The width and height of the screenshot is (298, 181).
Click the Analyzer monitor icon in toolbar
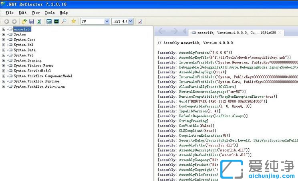click(x=56, y=21)
